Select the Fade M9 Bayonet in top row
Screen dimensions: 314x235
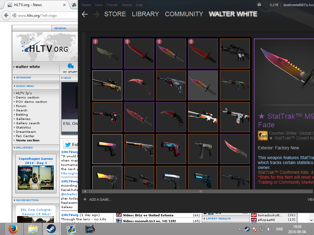[x=171, y=54]
